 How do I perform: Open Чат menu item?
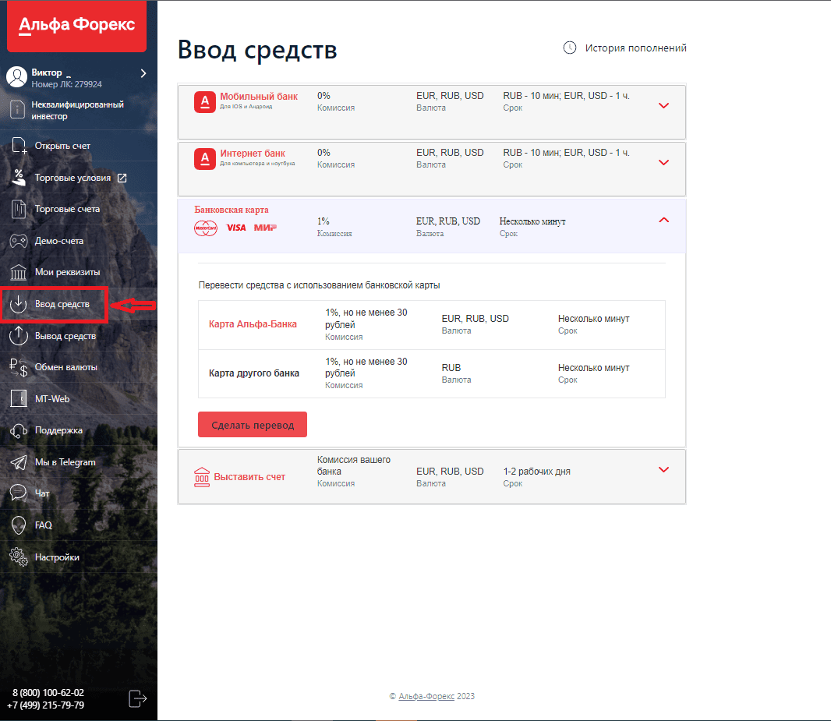(x=42, y=493)
